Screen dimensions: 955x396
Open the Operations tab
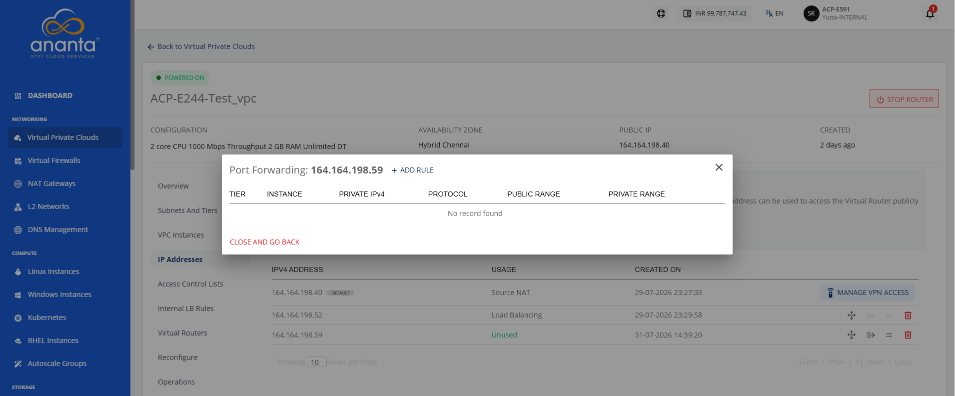pos(176,382)
